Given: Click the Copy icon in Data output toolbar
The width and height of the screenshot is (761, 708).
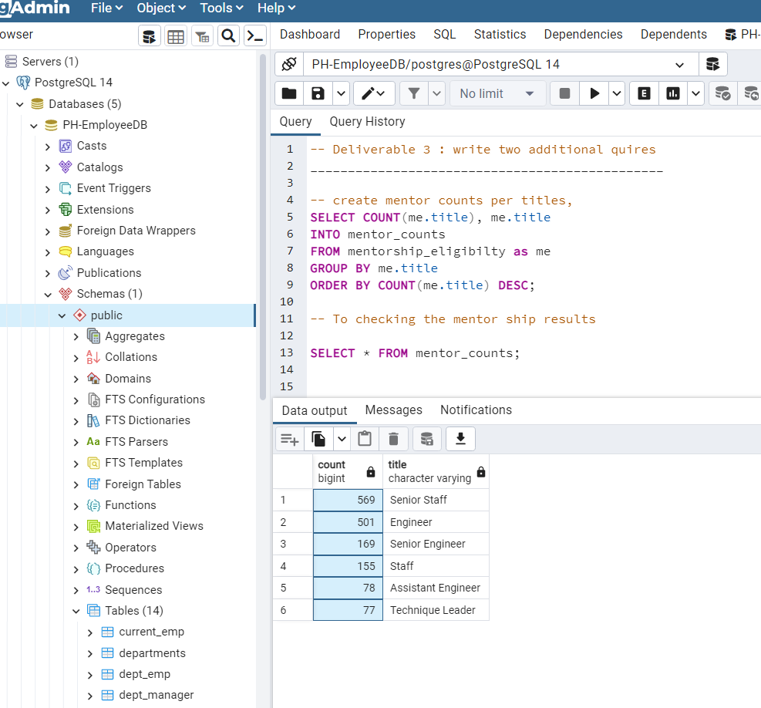Looking at the screenshot, I should 318,439.
